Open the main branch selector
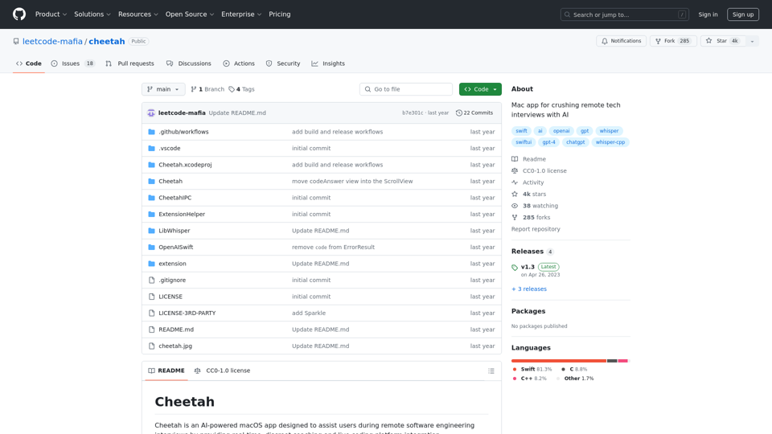 (163, 89)
